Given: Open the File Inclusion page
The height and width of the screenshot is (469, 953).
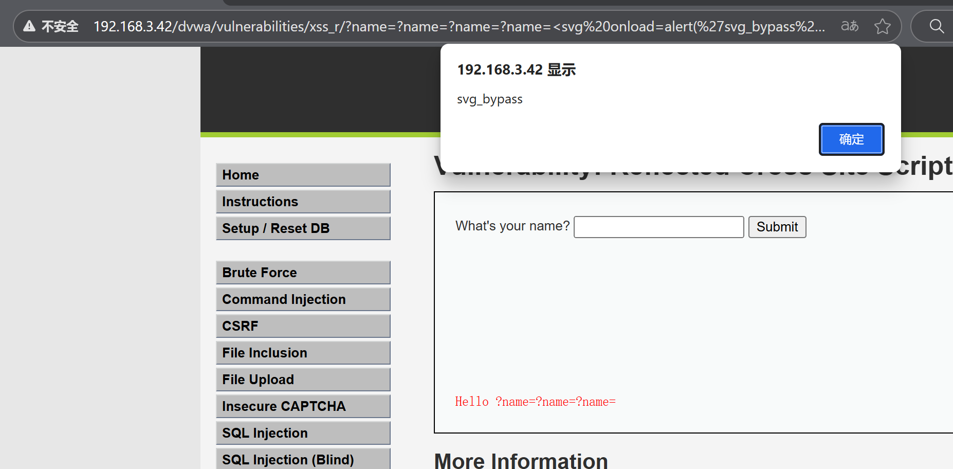Looking at the screenshot, I should [x=303, y=353].
